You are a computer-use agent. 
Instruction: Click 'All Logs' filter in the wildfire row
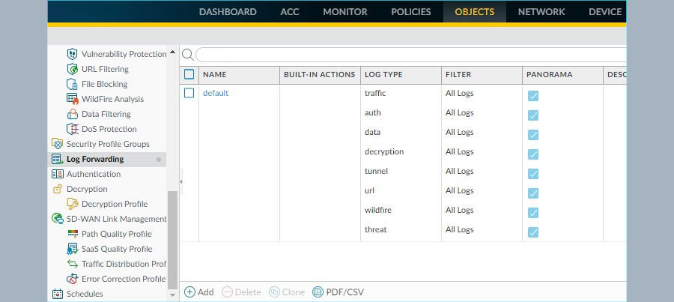coord(460,211)
